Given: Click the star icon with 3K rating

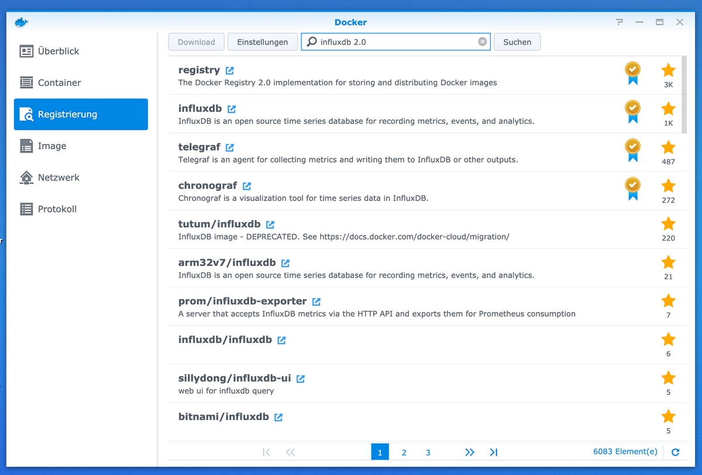Looking at the screenshot, I should point(668,70).
